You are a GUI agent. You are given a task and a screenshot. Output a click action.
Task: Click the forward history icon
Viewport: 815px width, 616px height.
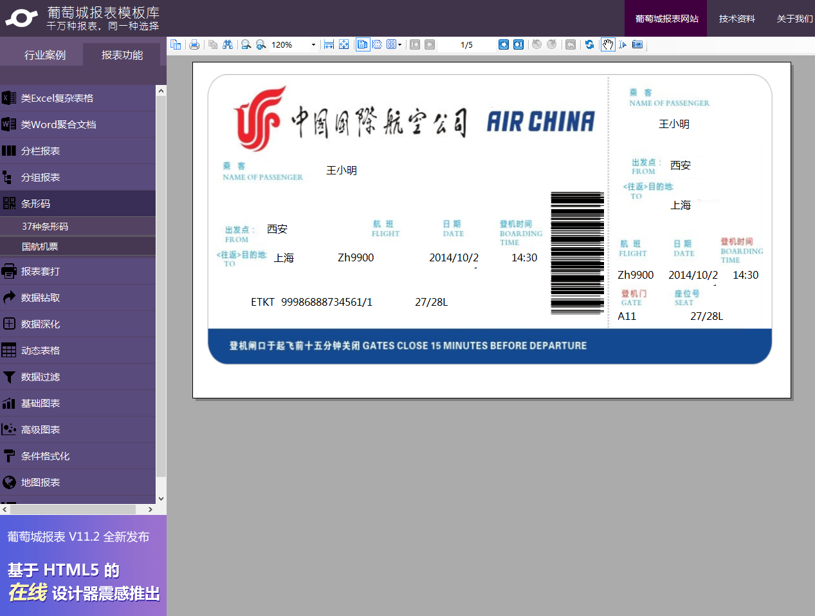click(x=552, y=44)
